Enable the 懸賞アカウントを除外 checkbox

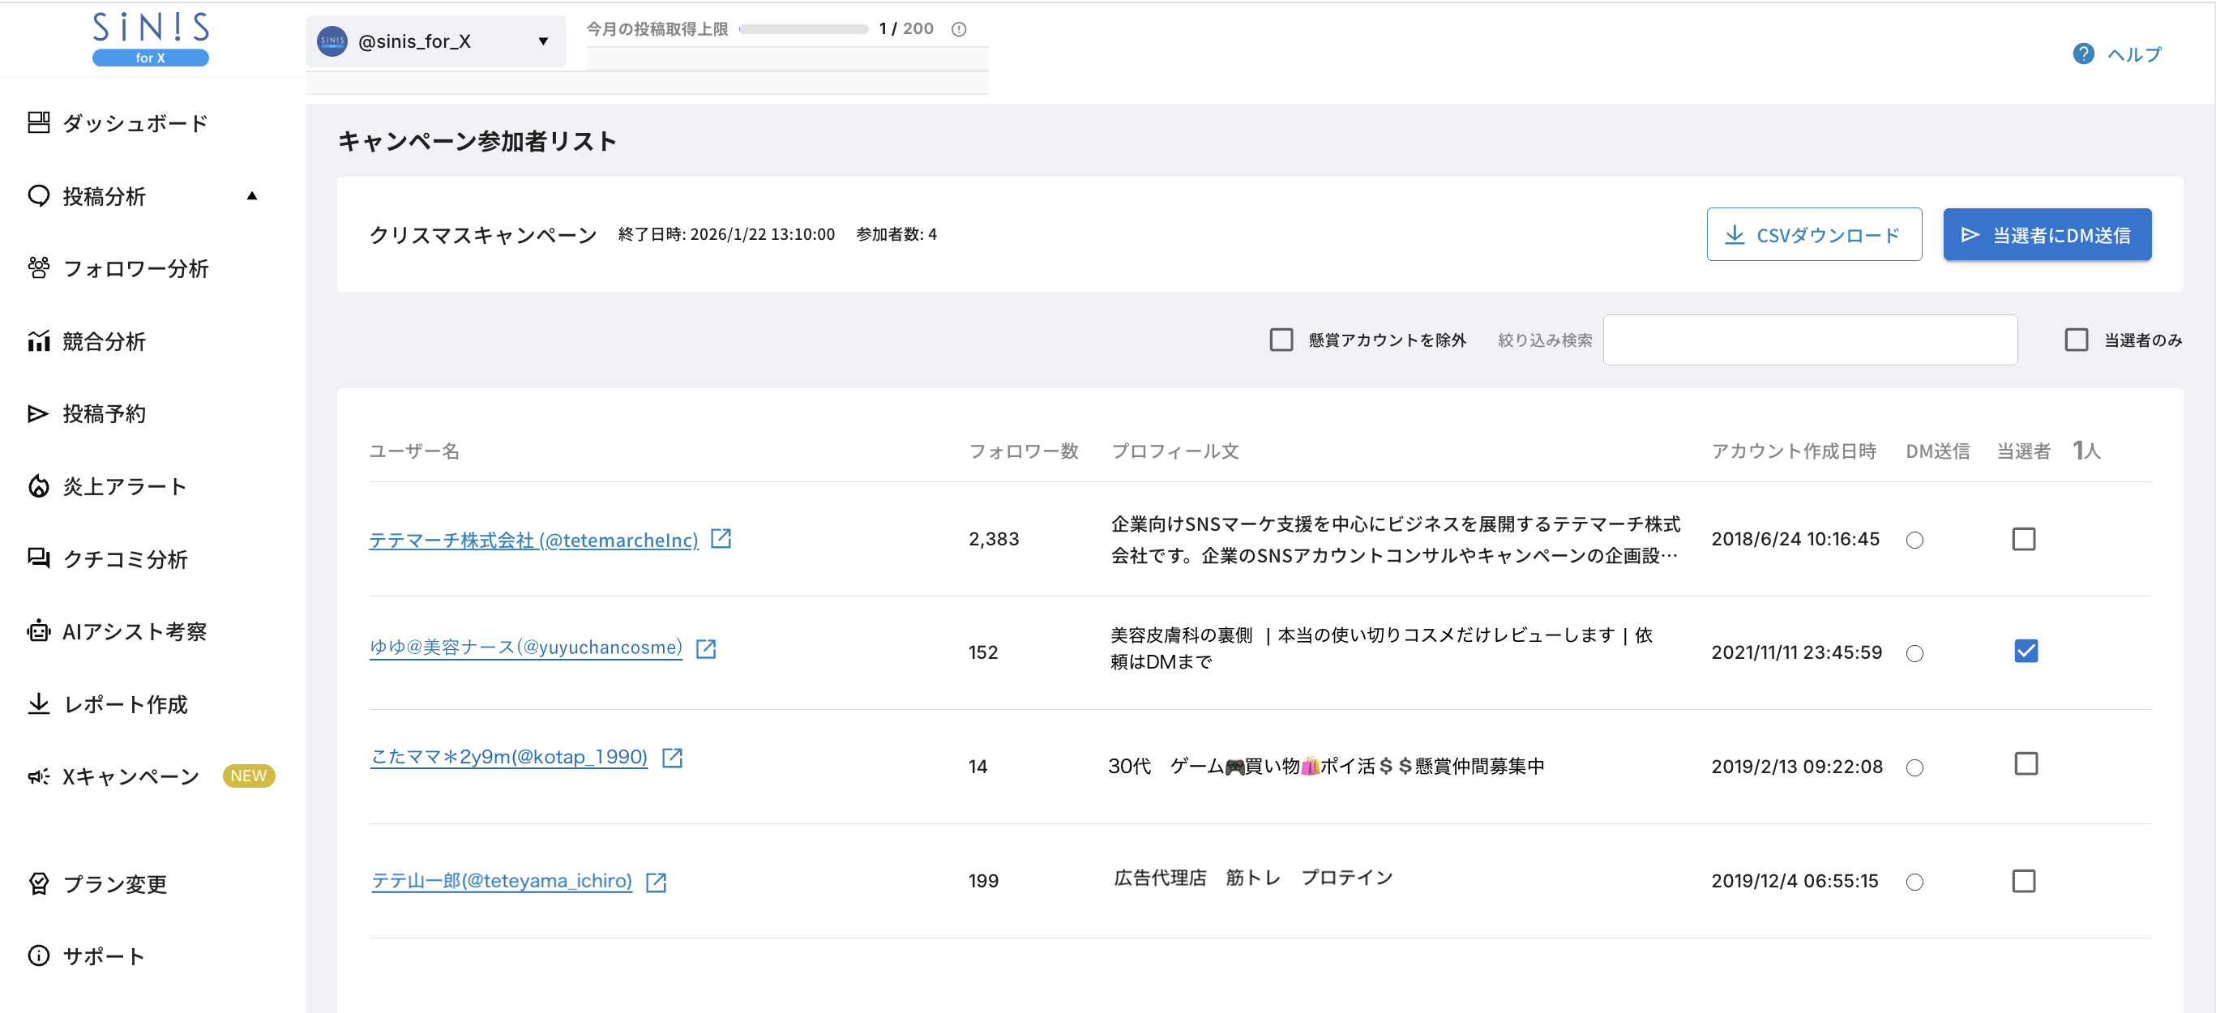[x=1281, y=340]
